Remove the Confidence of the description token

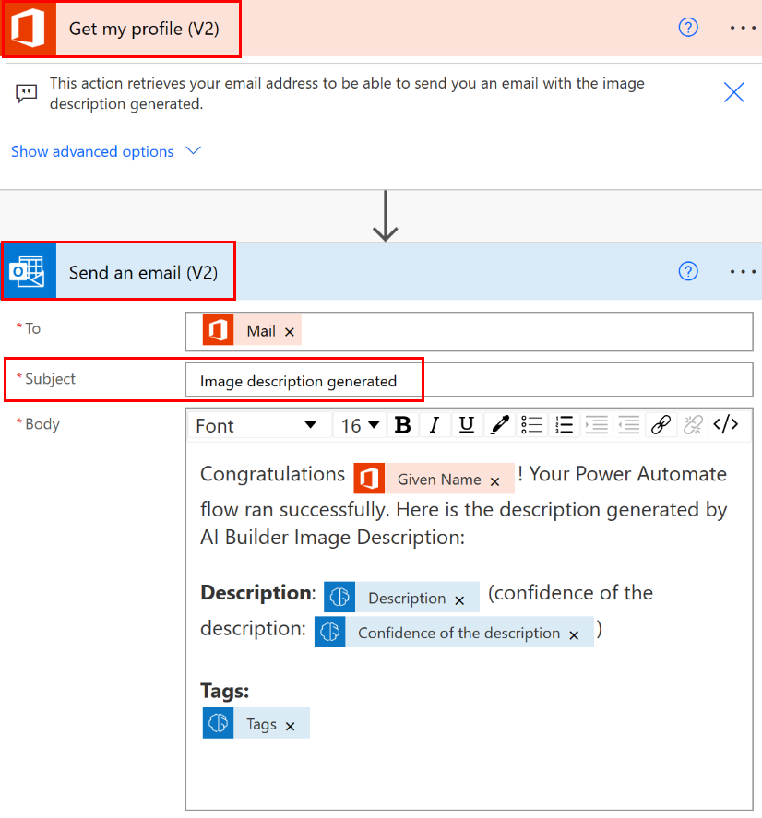(x=574, y=633)
